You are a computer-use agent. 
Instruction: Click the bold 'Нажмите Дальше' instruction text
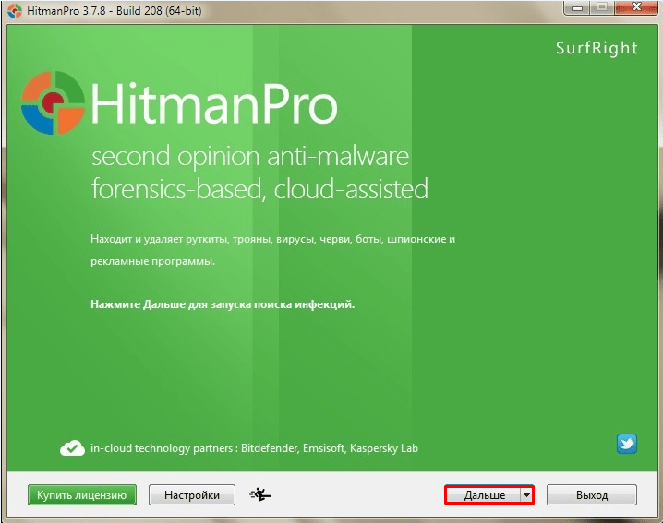point(222,303)
